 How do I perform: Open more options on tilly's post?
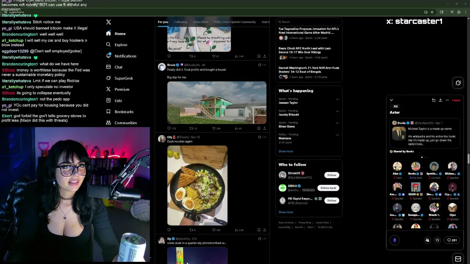coord(264,137)
